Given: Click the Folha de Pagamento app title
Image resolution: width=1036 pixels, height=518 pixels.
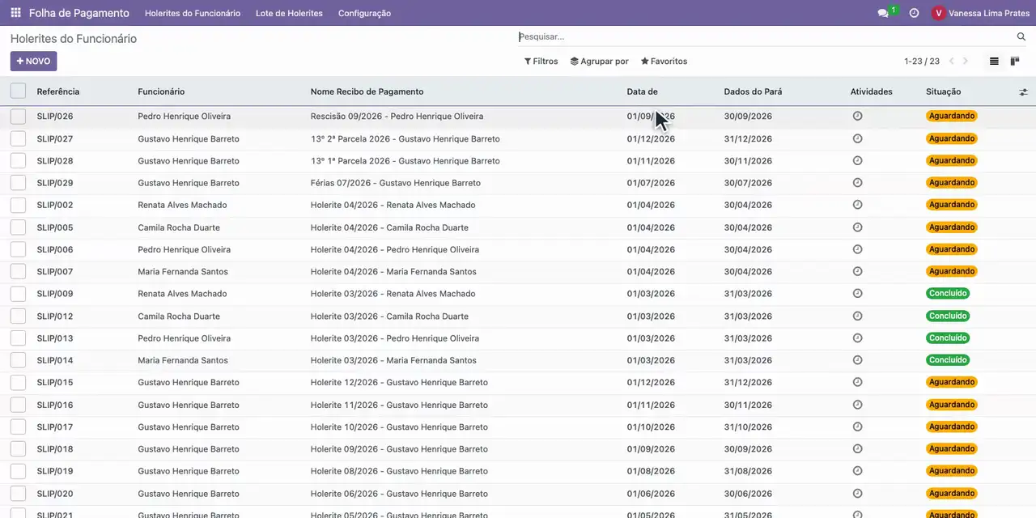Looking at the screenshot, I should pos(79,13).
